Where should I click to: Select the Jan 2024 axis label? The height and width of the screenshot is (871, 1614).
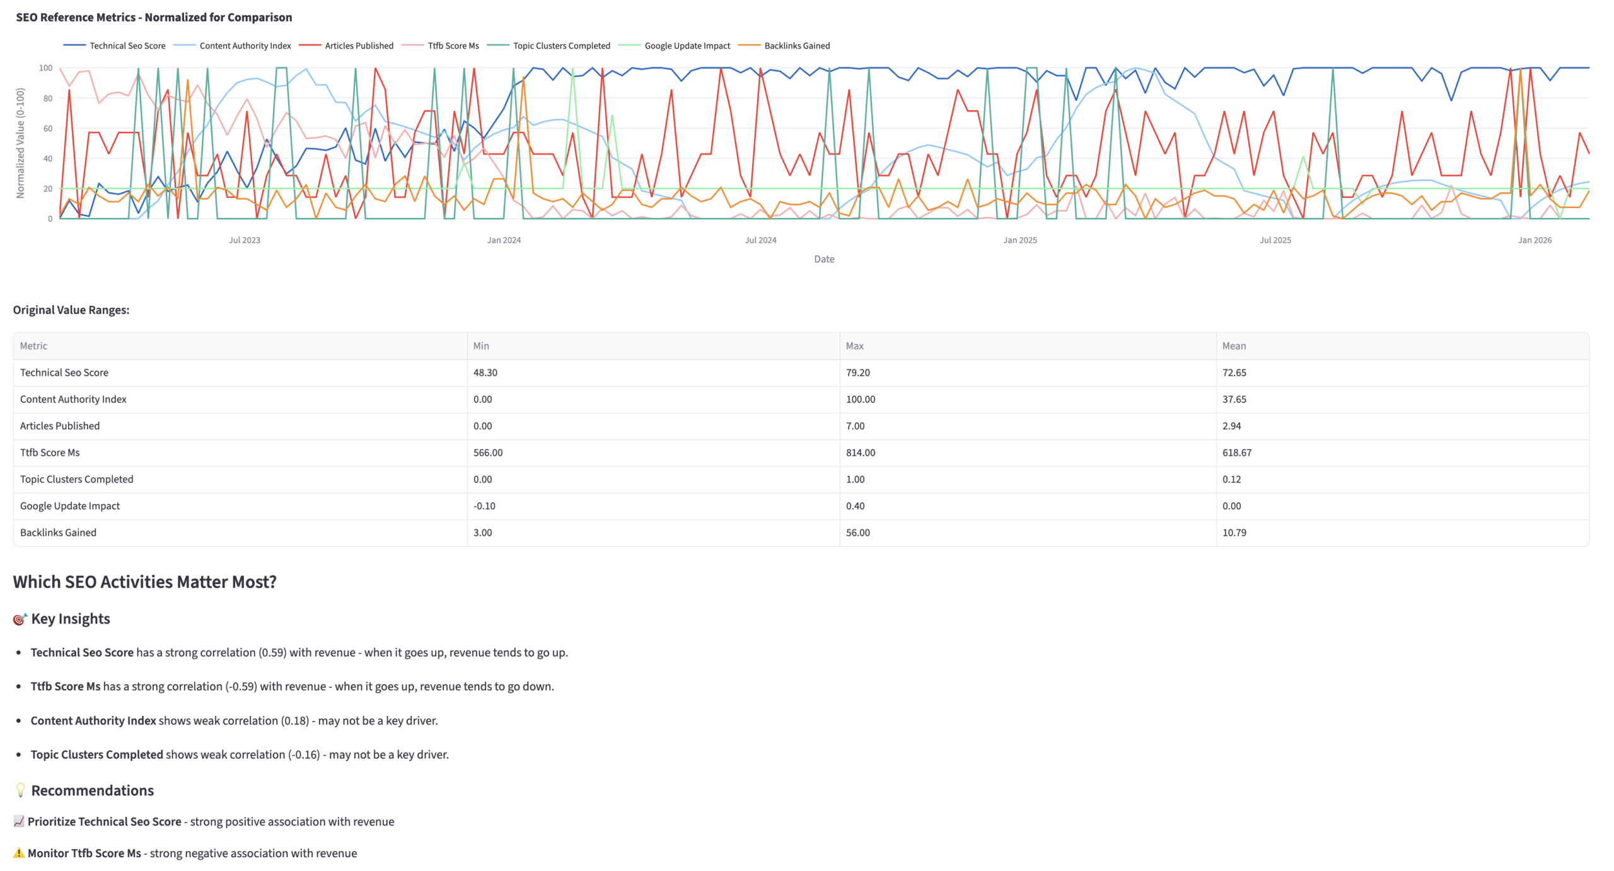point(505,239)
